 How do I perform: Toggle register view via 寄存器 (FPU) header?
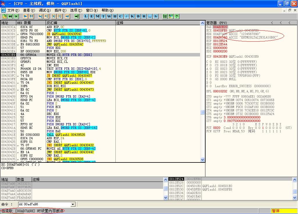(217, 23)
